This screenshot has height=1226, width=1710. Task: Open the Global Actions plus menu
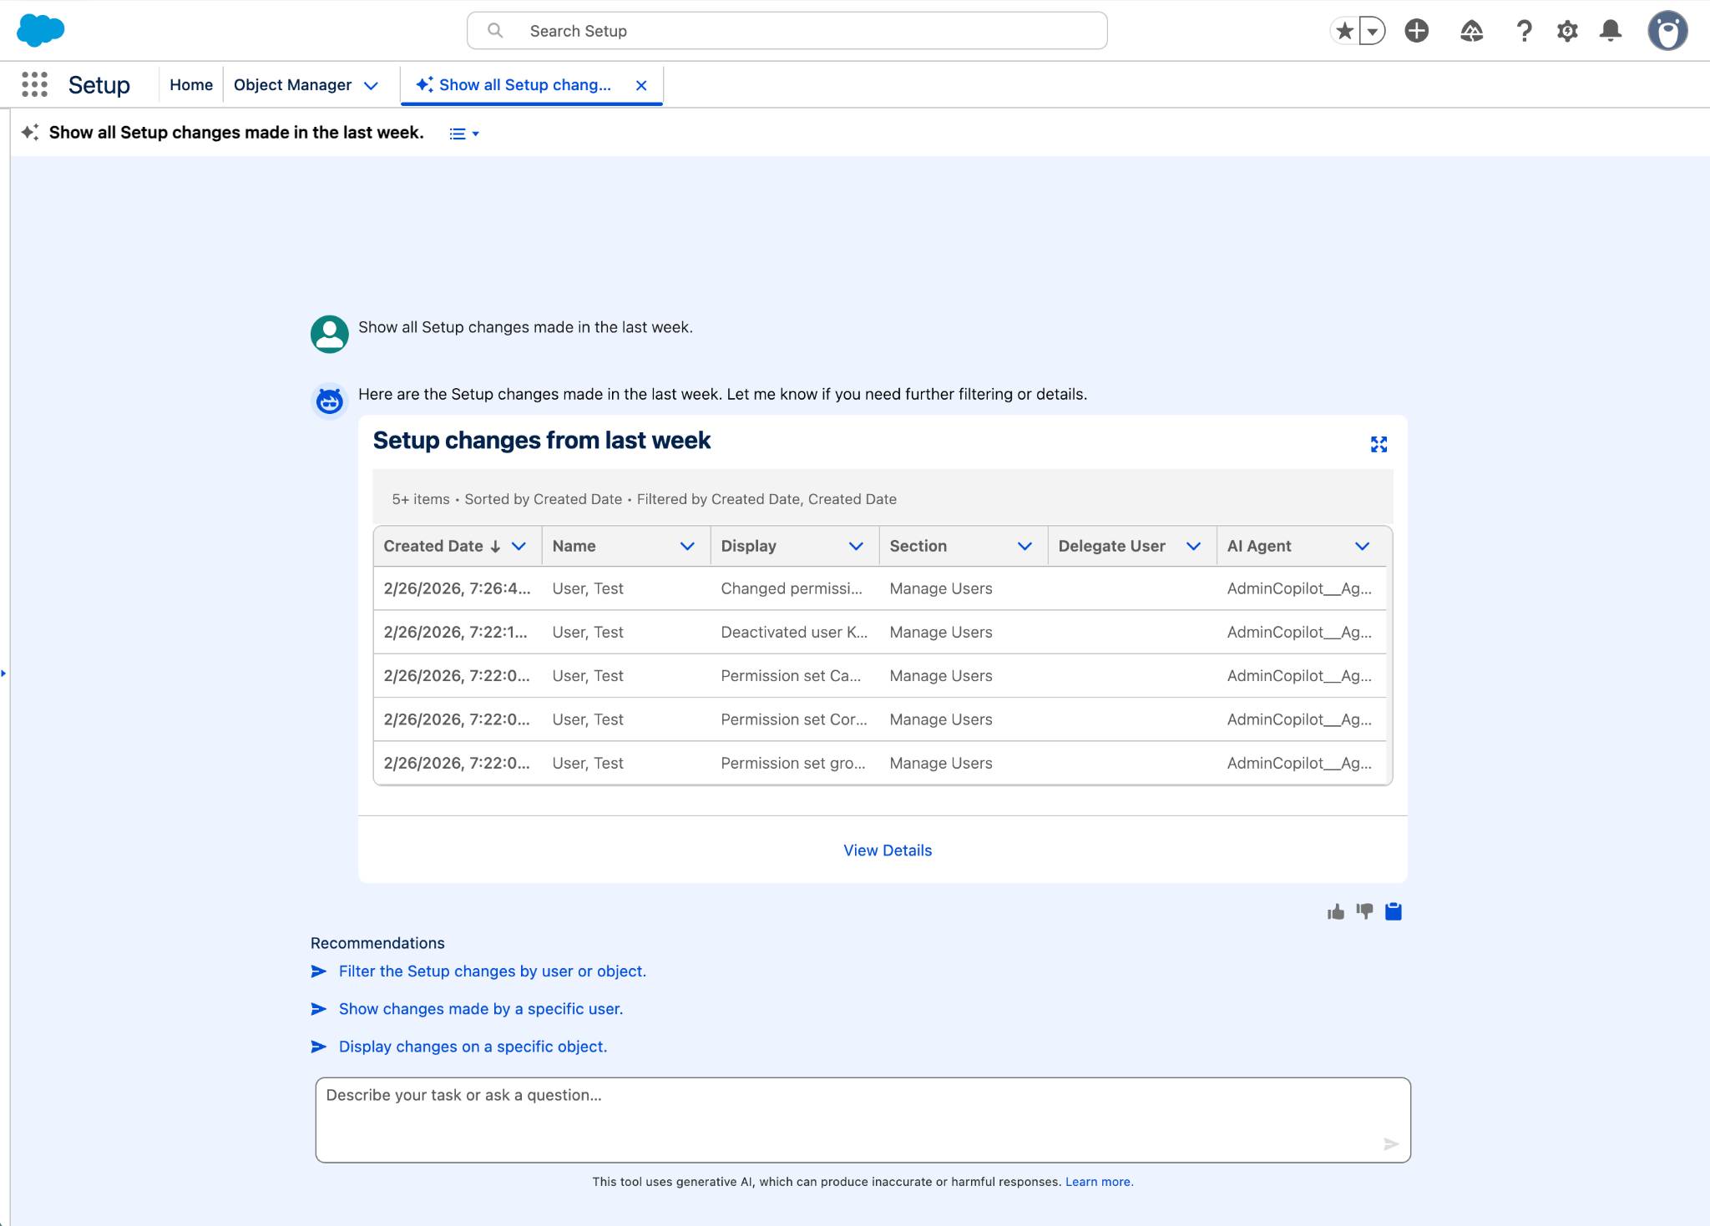1416,31
